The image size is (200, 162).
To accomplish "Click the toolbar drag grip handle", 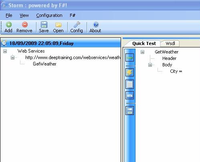I will tap(1, 27).
